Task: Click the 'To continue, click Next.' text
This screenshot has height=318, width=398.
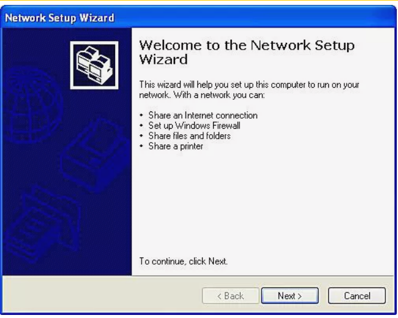Action: click(x=183, y=261)
